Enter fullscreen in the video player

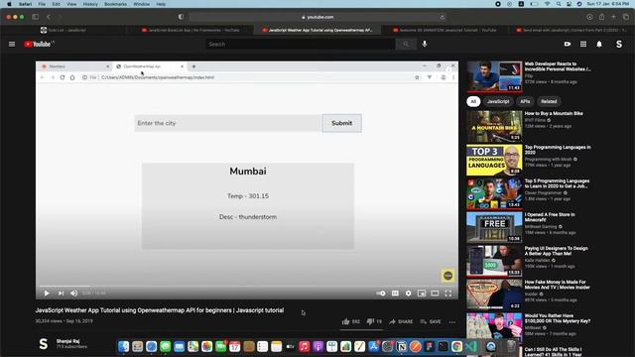(447, 294)
